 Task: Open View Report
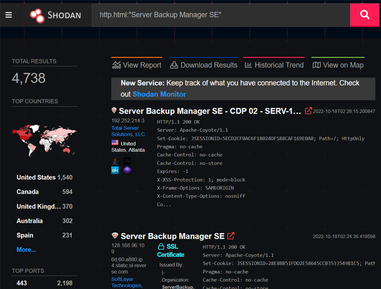(x=137, y=65)
